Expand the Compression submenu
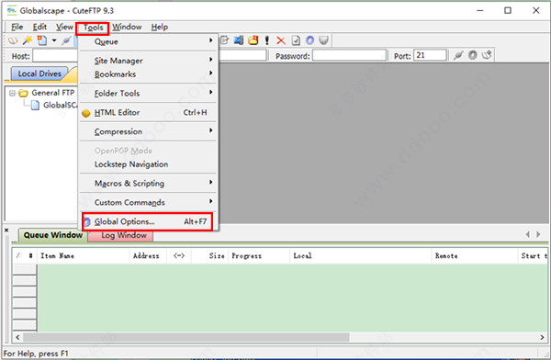The image size is (551, 360). [148, 131]
